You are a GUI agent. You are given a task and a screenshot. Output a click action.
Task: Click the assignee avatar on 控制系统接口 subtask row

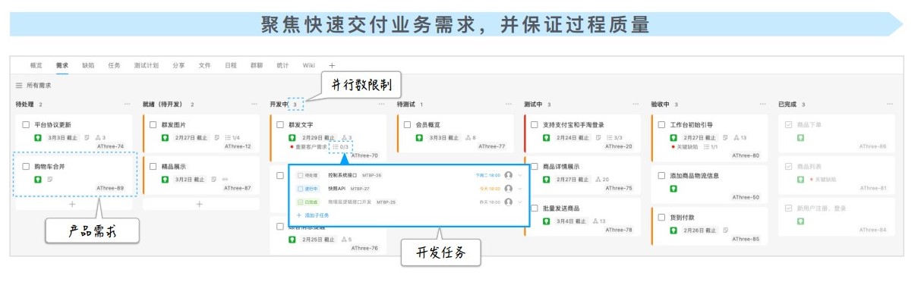click(508, 175)
